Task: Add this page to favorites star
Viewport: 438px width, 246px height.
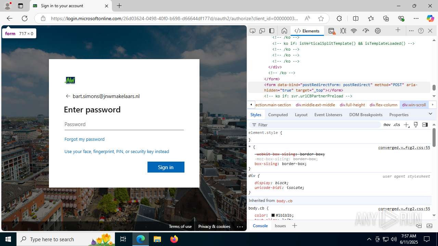Action: tap(321, 18)
